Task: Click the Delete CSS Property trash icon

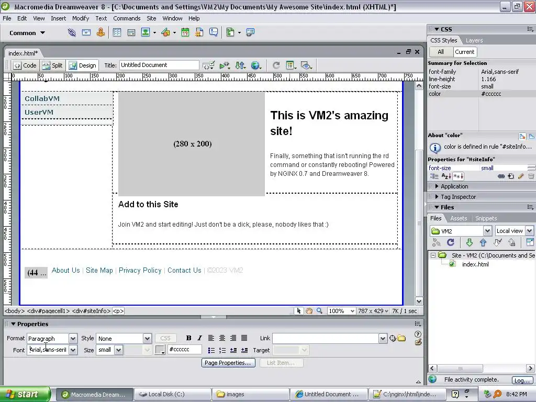Action: click(531, 176)
